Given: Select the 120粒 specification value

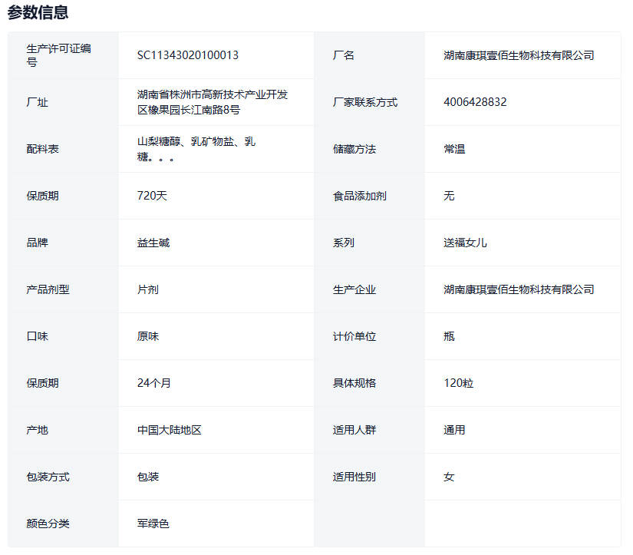Looking at the screenshot, I should [x=459, y=383].
